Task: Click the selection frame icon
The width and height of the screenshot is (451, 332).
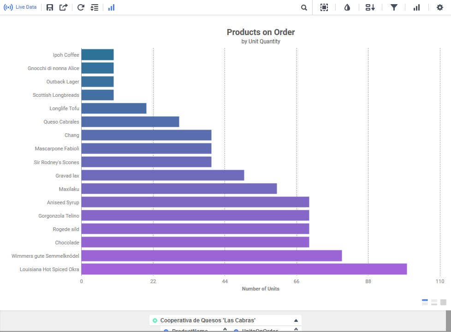Action: click(324, 7)
